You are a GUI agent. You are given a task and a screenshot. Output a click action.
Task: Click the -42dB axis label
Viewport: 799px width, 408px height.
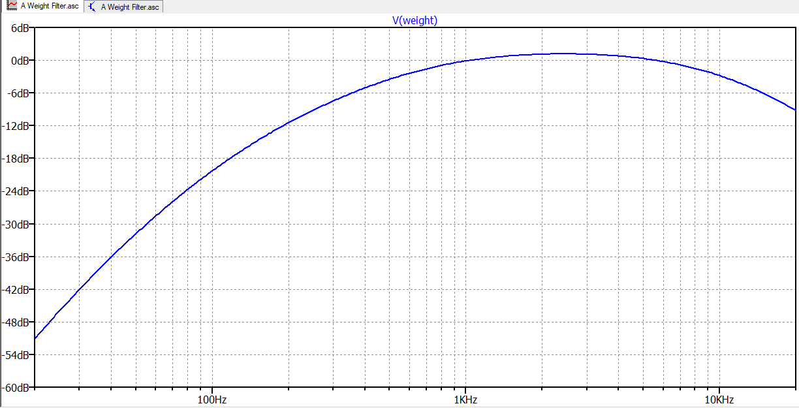point(16,289)
